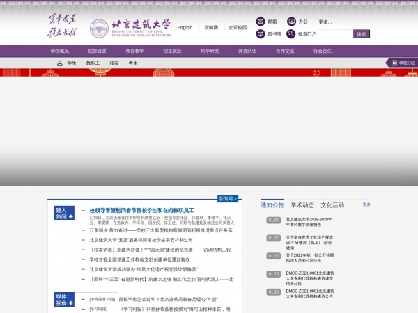Open the 学校概况 menu
The height and width of the screenshot is (313, 418).
click(x=60, y=51)
